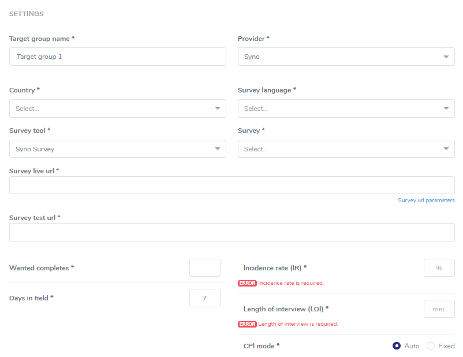
Task: Click the Country dropdown arrow icon
Action: click(218, 109)
